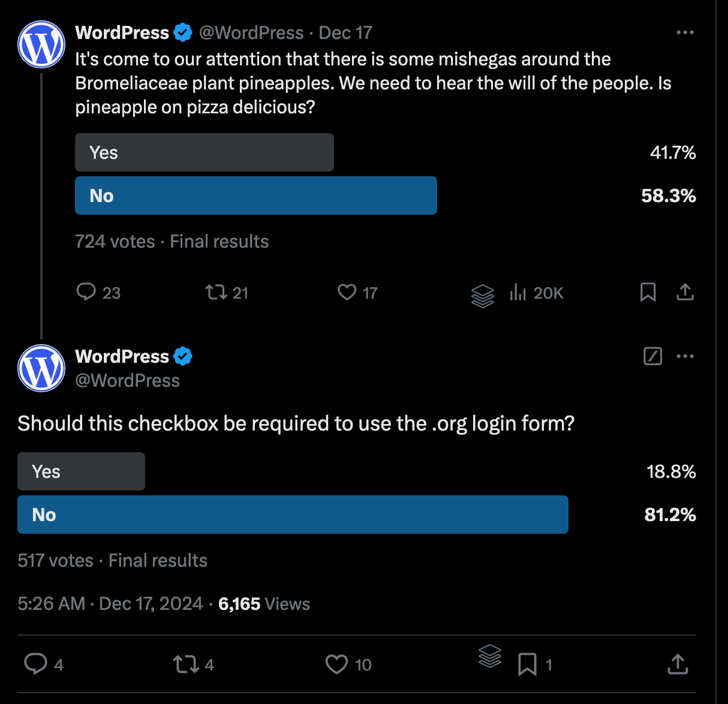The width and height of the screenshot is (728, 704).
Task: Open the more options menu on second tweet
Action: [x=685, y=356]
